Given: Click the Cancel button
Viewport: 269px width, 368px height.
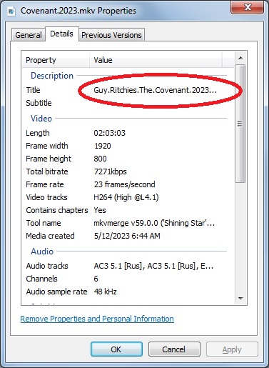Looking at the screenshot, I should click(174, 349).
